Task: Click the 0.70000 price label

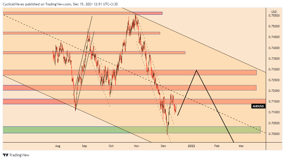Action: coord(274,134)
